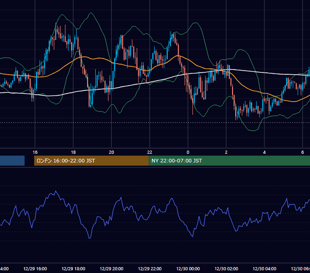Click the 12/30 02:00 time label
Image resolution: width=310 pixels, height=273 pixels.
(226, 268)
